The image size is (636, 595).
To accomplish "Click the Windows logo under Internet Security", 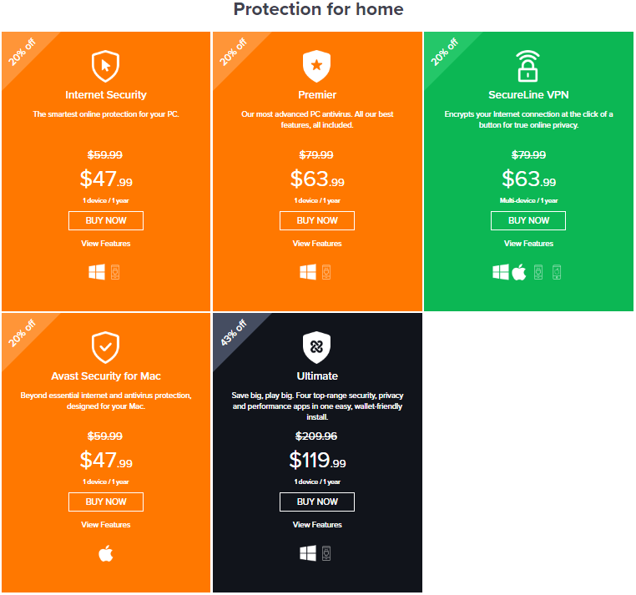I will tap(97, 272).
